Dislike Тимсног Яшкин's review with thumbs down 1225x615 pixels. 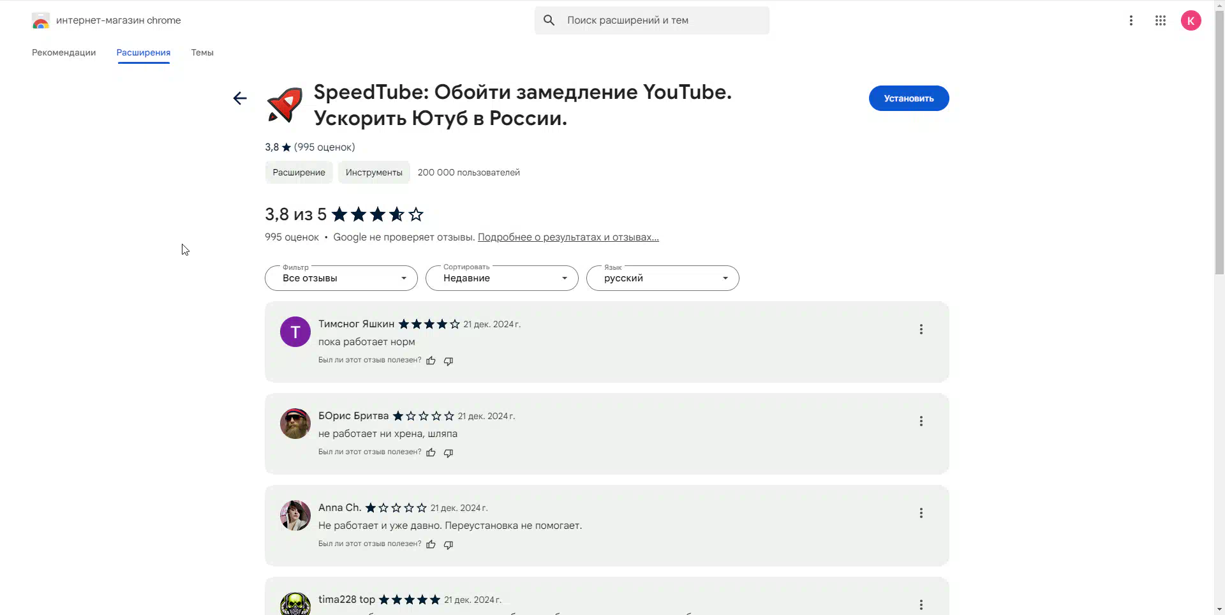449,360
